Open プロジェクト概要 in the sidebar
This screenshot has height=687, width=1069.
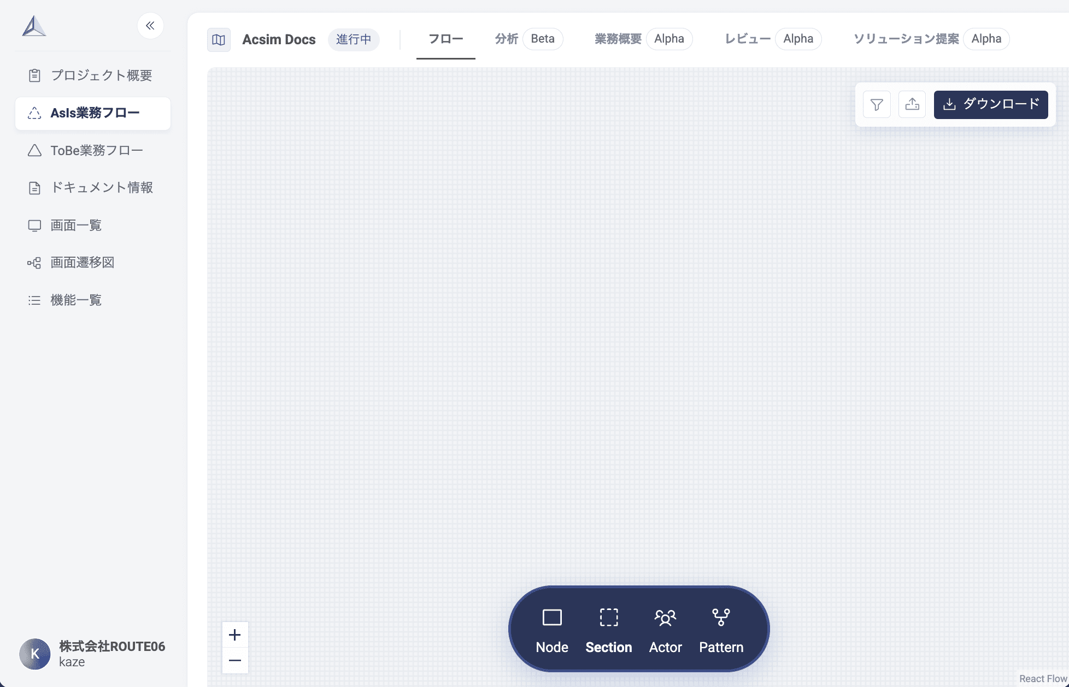[93, 75]
